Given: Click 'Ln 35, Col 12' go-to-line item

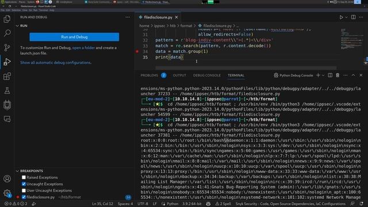Looking at the screenshot, I should point(102,204).
